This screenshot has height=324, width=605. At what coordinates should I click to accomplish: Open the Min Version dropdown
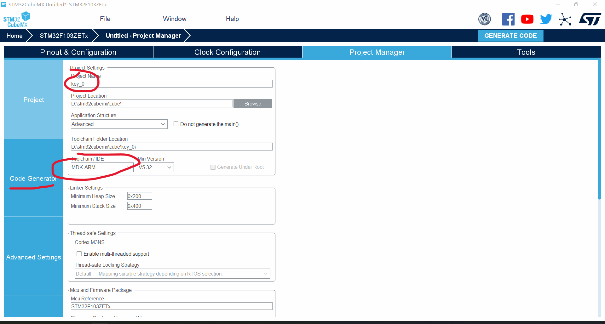tap(156, 167)
